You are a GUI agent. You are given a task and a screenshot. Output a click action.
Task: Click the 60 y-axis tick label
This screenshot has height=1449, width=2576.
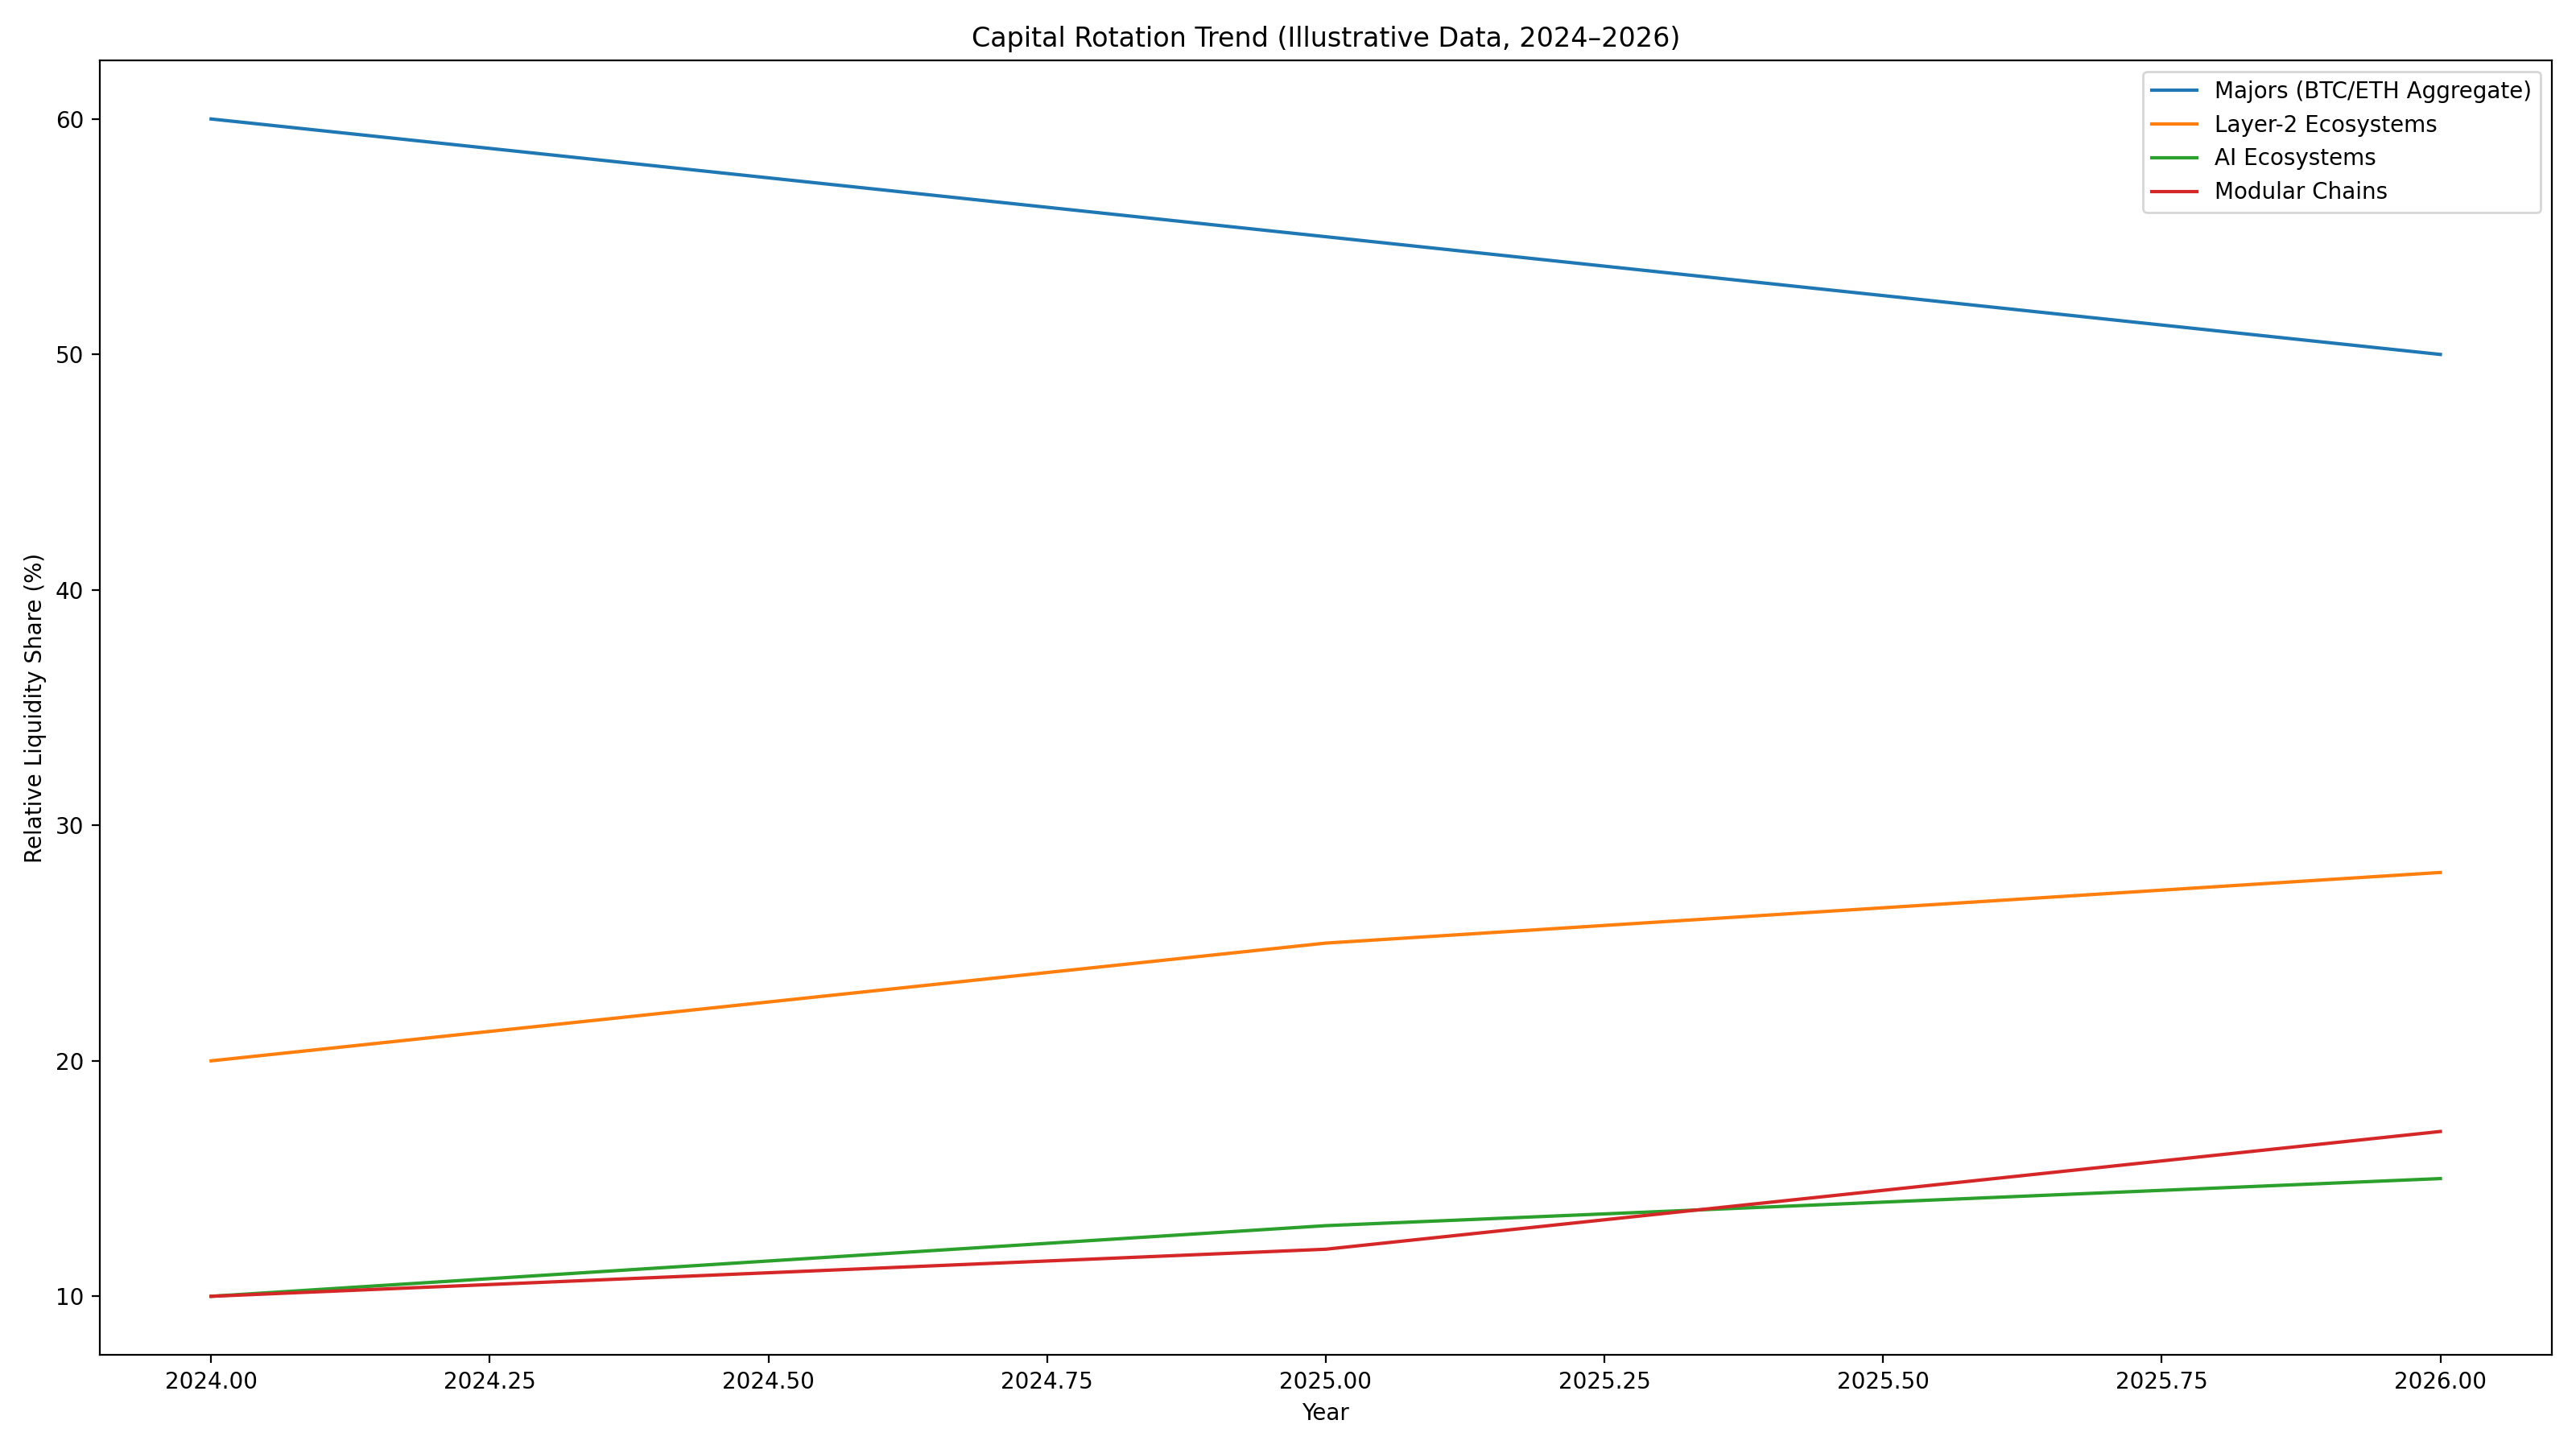[x=69, y=119]
